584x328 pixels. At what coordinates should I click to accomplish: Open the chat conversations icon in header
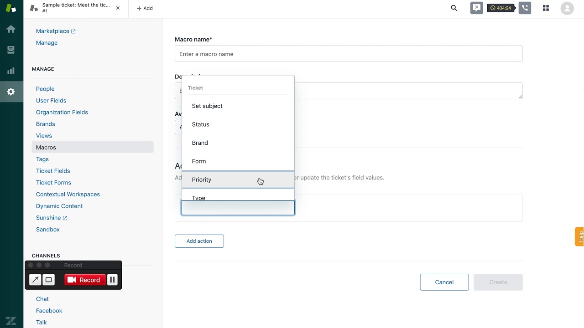[x=477, y=8]
